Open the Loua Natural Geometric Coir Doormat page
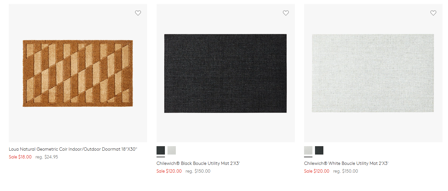 [x=72, y=149]
